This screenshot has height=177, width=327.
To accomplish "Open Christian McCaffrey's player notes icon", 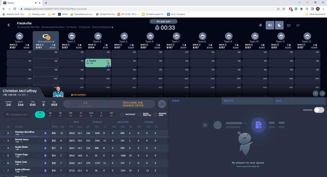I will [46, 133].
